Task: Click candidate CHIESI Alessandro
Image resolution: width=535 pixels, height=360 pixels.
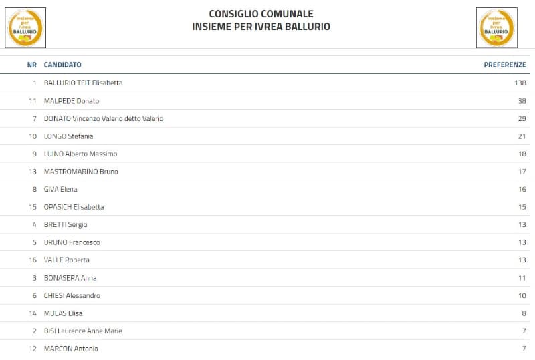Action: pyautogui.click(x=72, y=295)
